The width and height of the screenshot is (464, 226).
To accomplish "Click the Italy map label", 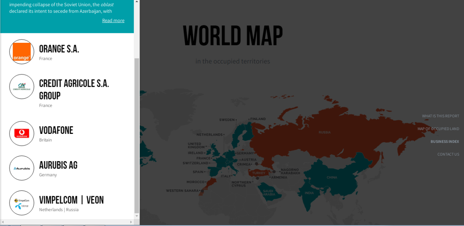I will 225,176.
